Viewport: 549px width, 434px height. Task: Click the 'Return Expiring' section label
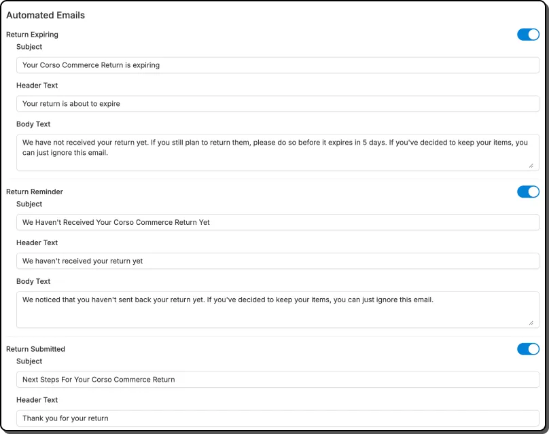pos(32,35)
